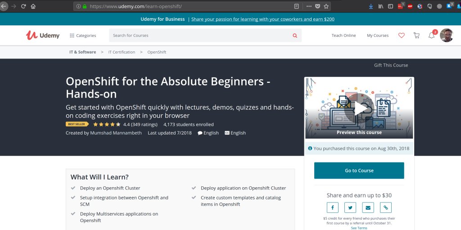Bookmark this page with the star icon
The width and height of the screenshot is (461, 230).
(326, 6)
